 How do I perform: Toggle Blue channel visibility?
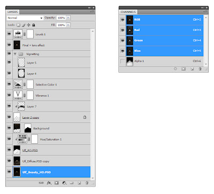[123, 51]
